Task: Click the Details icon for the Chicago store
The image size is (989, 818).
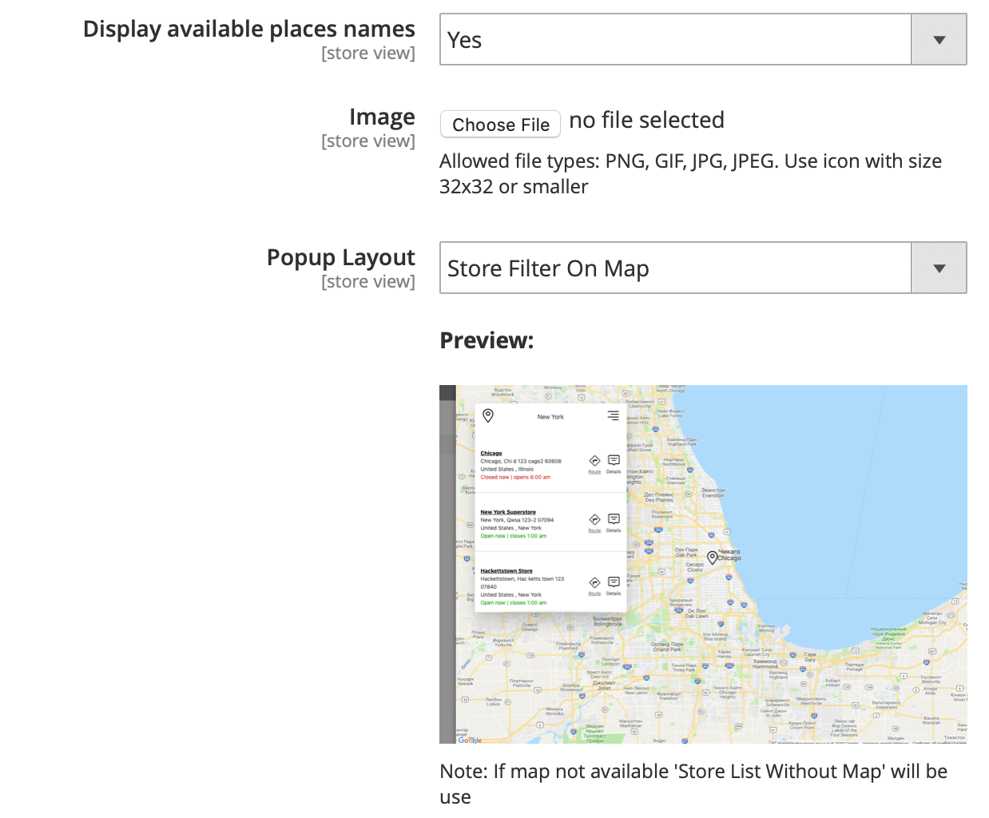Action: pos(614,460)
